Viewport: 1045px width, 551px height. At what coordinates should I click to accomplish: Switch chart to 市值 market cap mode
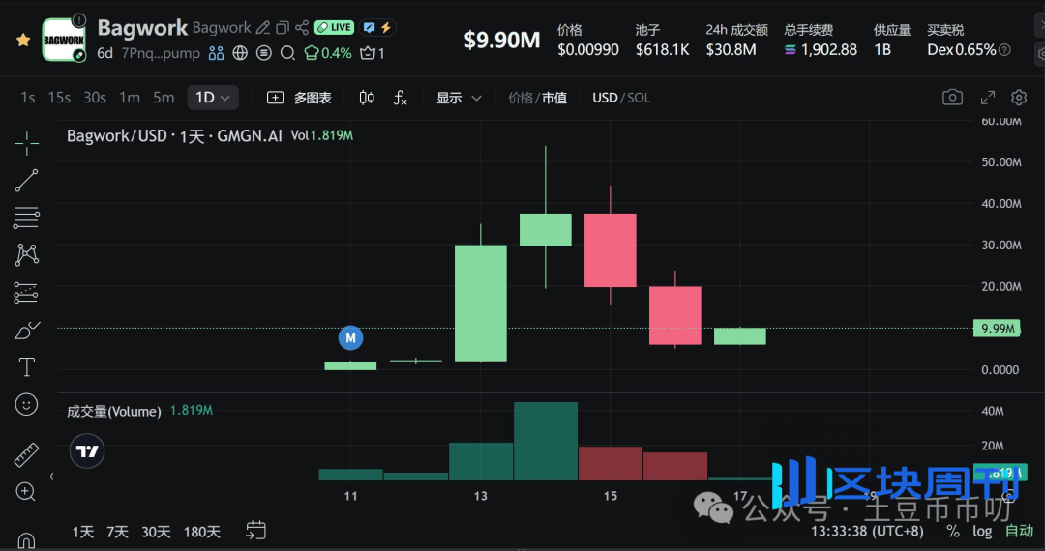pos(554,98)
